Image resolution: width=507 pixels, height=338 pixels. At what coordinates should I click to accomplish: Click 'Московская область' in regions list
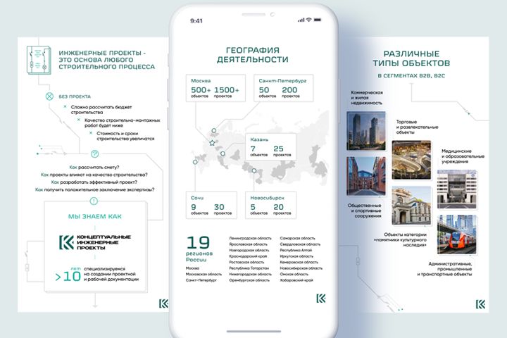[x=204, y=275]
